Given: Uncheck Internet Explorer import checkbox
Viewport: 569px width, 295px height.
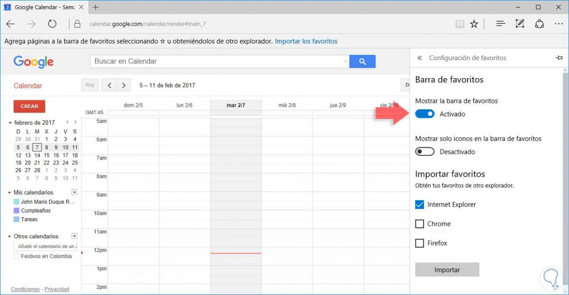Looking at the screenshot, I should (420, 205).
